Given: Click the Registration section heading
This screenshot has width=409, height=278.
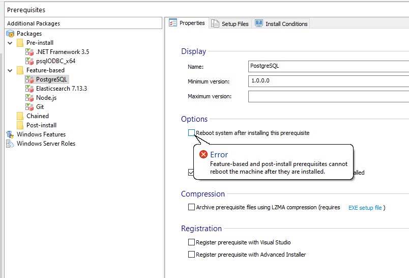Looking at the screenshot, I should click(201, 229).
